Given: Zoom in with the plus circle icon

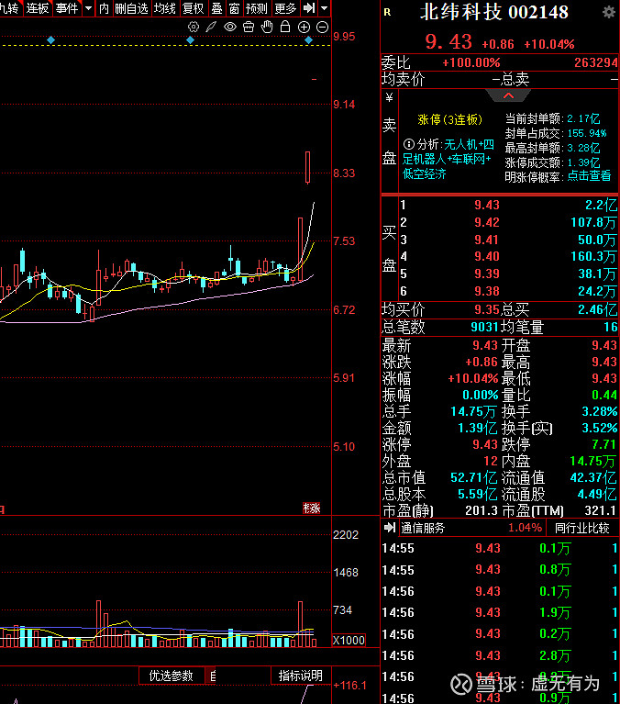Looking at the screenshot, I should [x=304, y=27].
